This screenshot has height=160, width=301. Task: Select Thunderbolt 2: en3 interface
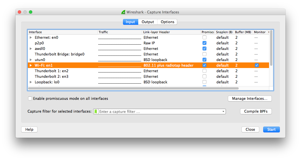148,77
